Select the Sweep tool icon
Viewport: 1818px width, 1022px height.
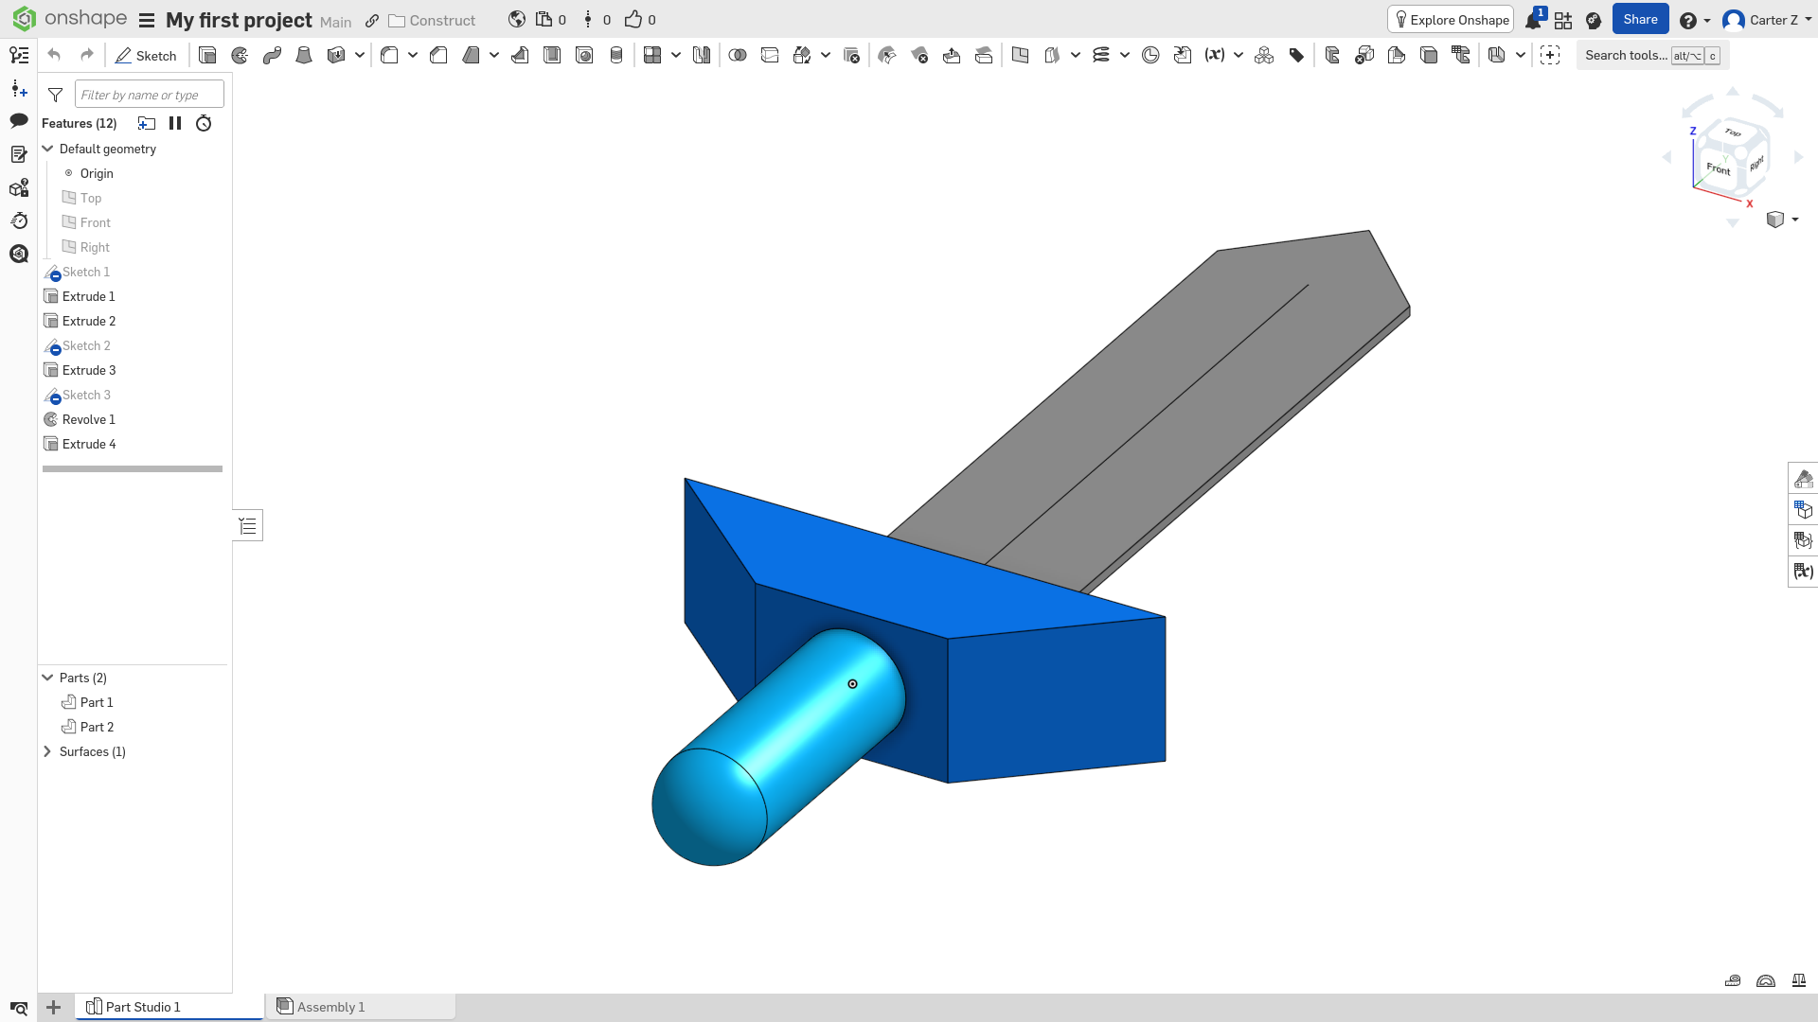click(272, 56)
